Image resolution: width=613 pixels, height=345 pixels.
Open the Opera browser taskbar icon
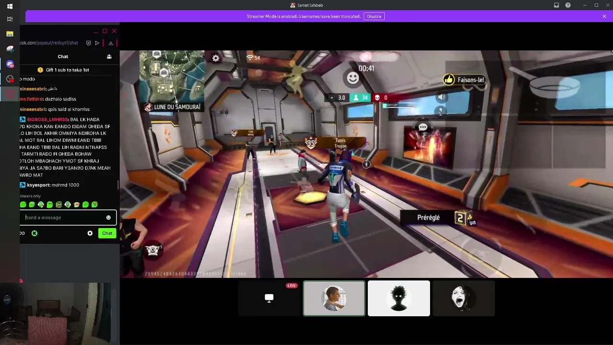pos(10,94)
